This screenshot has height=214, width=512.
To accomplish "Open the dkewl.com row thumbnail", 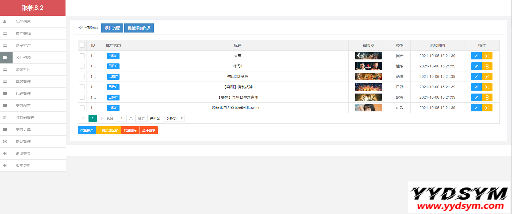I will pos(368,108).
